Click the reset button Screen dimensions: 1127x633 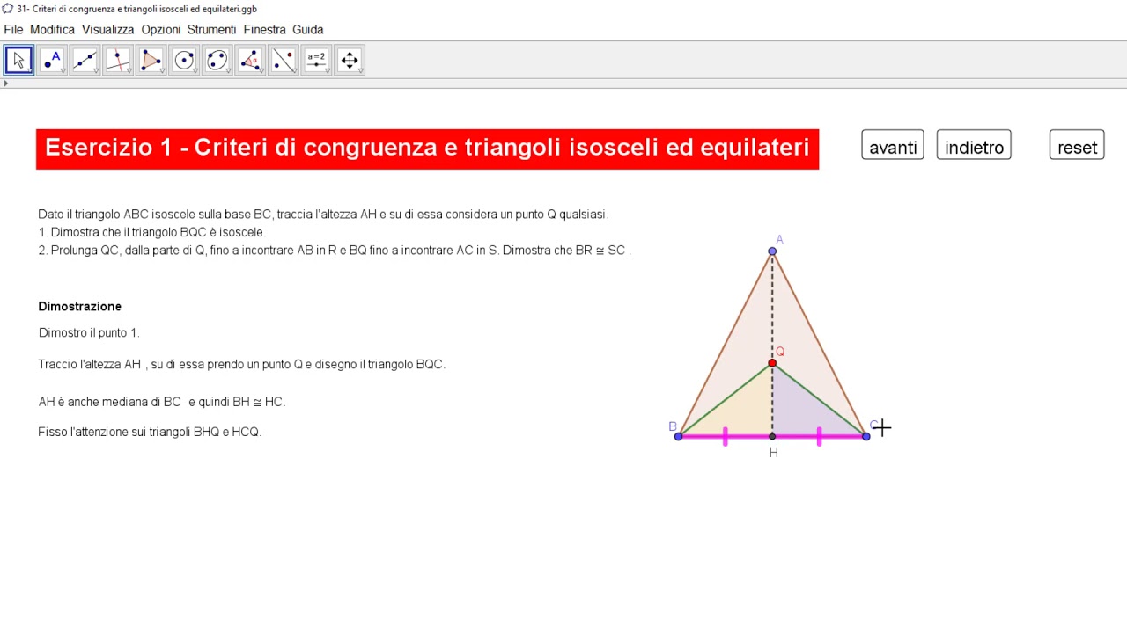[x=1077, y=146]
